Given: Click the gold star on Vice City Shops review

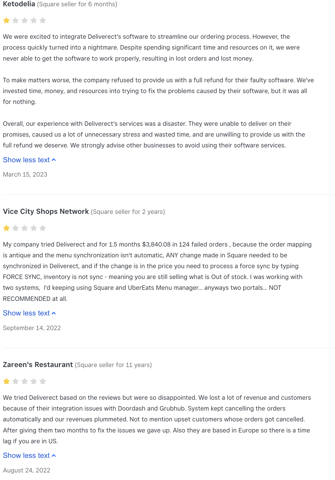Looking at the screenshot, I should pyautogui.click(x=7, y=228).
